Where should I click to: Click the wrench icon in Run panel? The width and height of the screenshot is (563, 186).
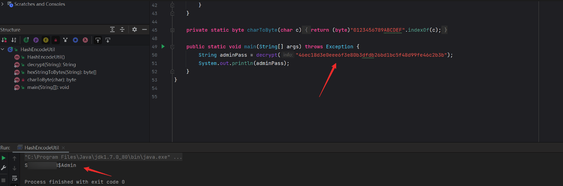pos(4,168)
